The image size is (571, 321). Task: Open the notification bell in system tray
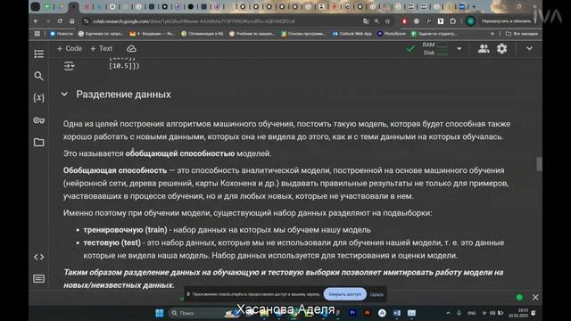tap(534, 313)
